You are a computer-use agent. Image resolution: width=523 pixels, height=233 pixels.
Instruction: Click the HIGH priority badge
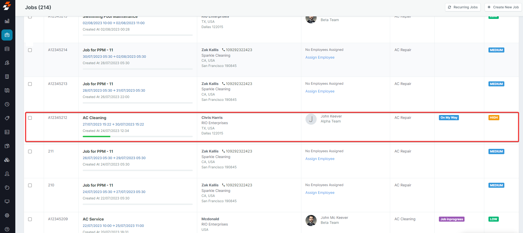coord(493,118)
